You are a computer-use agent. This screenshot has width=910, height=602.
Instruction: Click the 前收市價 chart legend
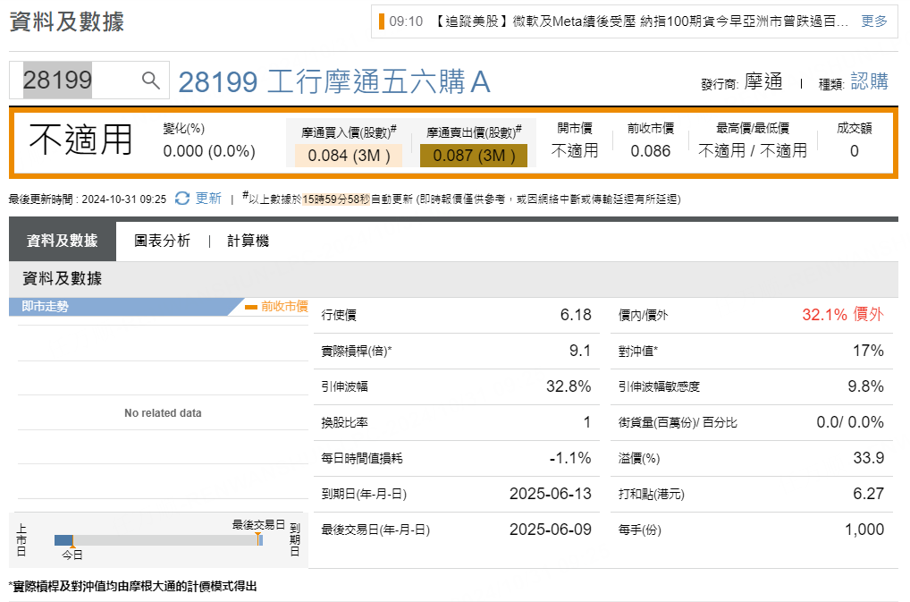click(x=276, y=307)
